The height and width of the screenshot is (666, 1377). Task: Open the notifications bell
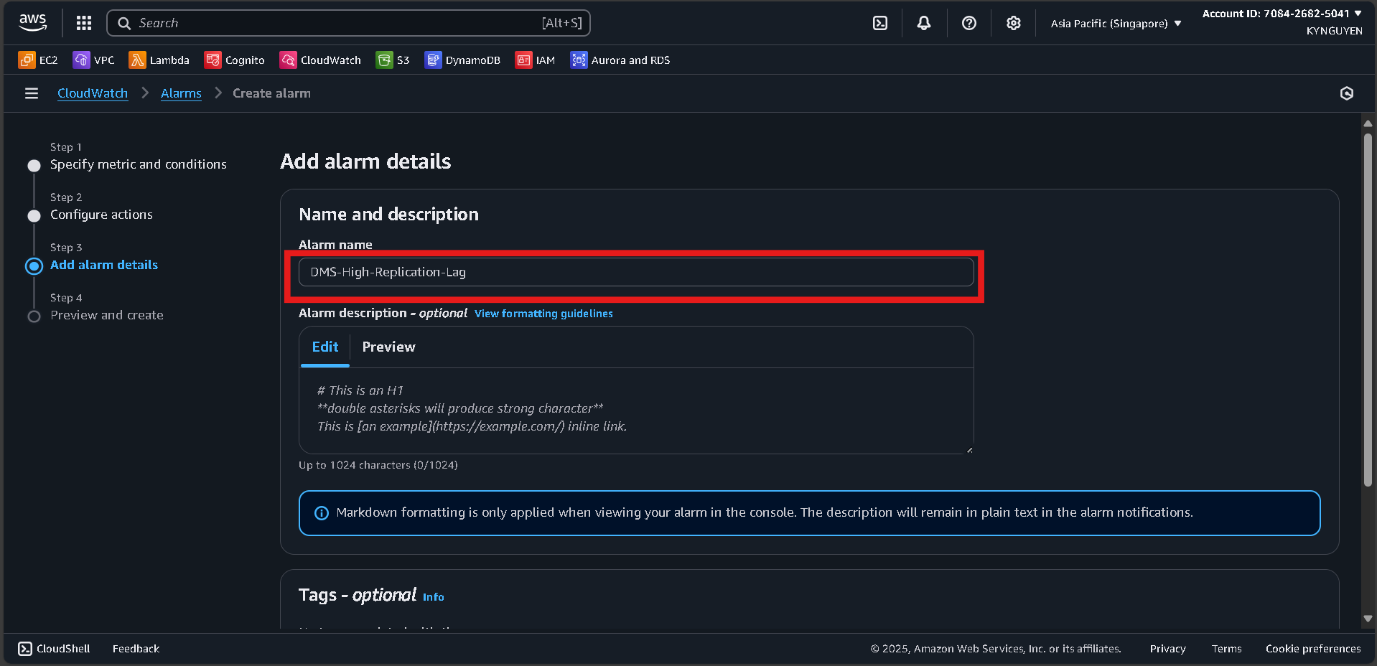click(923, 22)
